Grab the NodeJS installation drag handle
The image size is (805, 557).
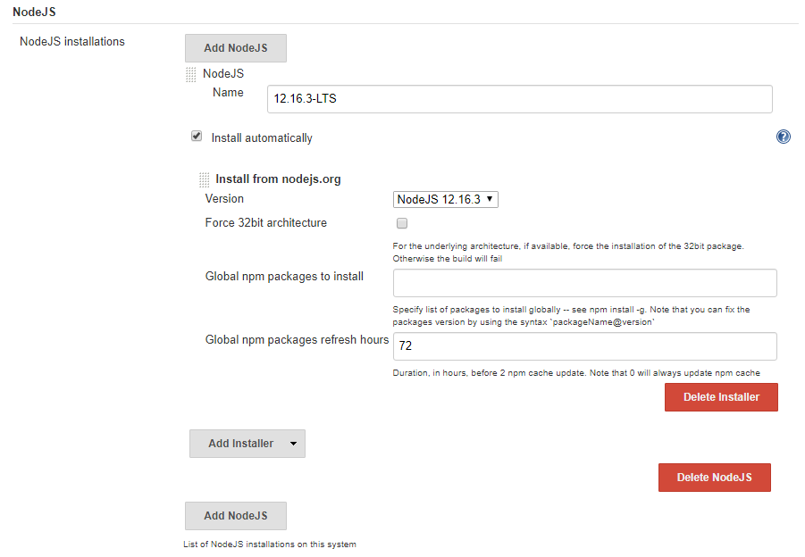191,74
